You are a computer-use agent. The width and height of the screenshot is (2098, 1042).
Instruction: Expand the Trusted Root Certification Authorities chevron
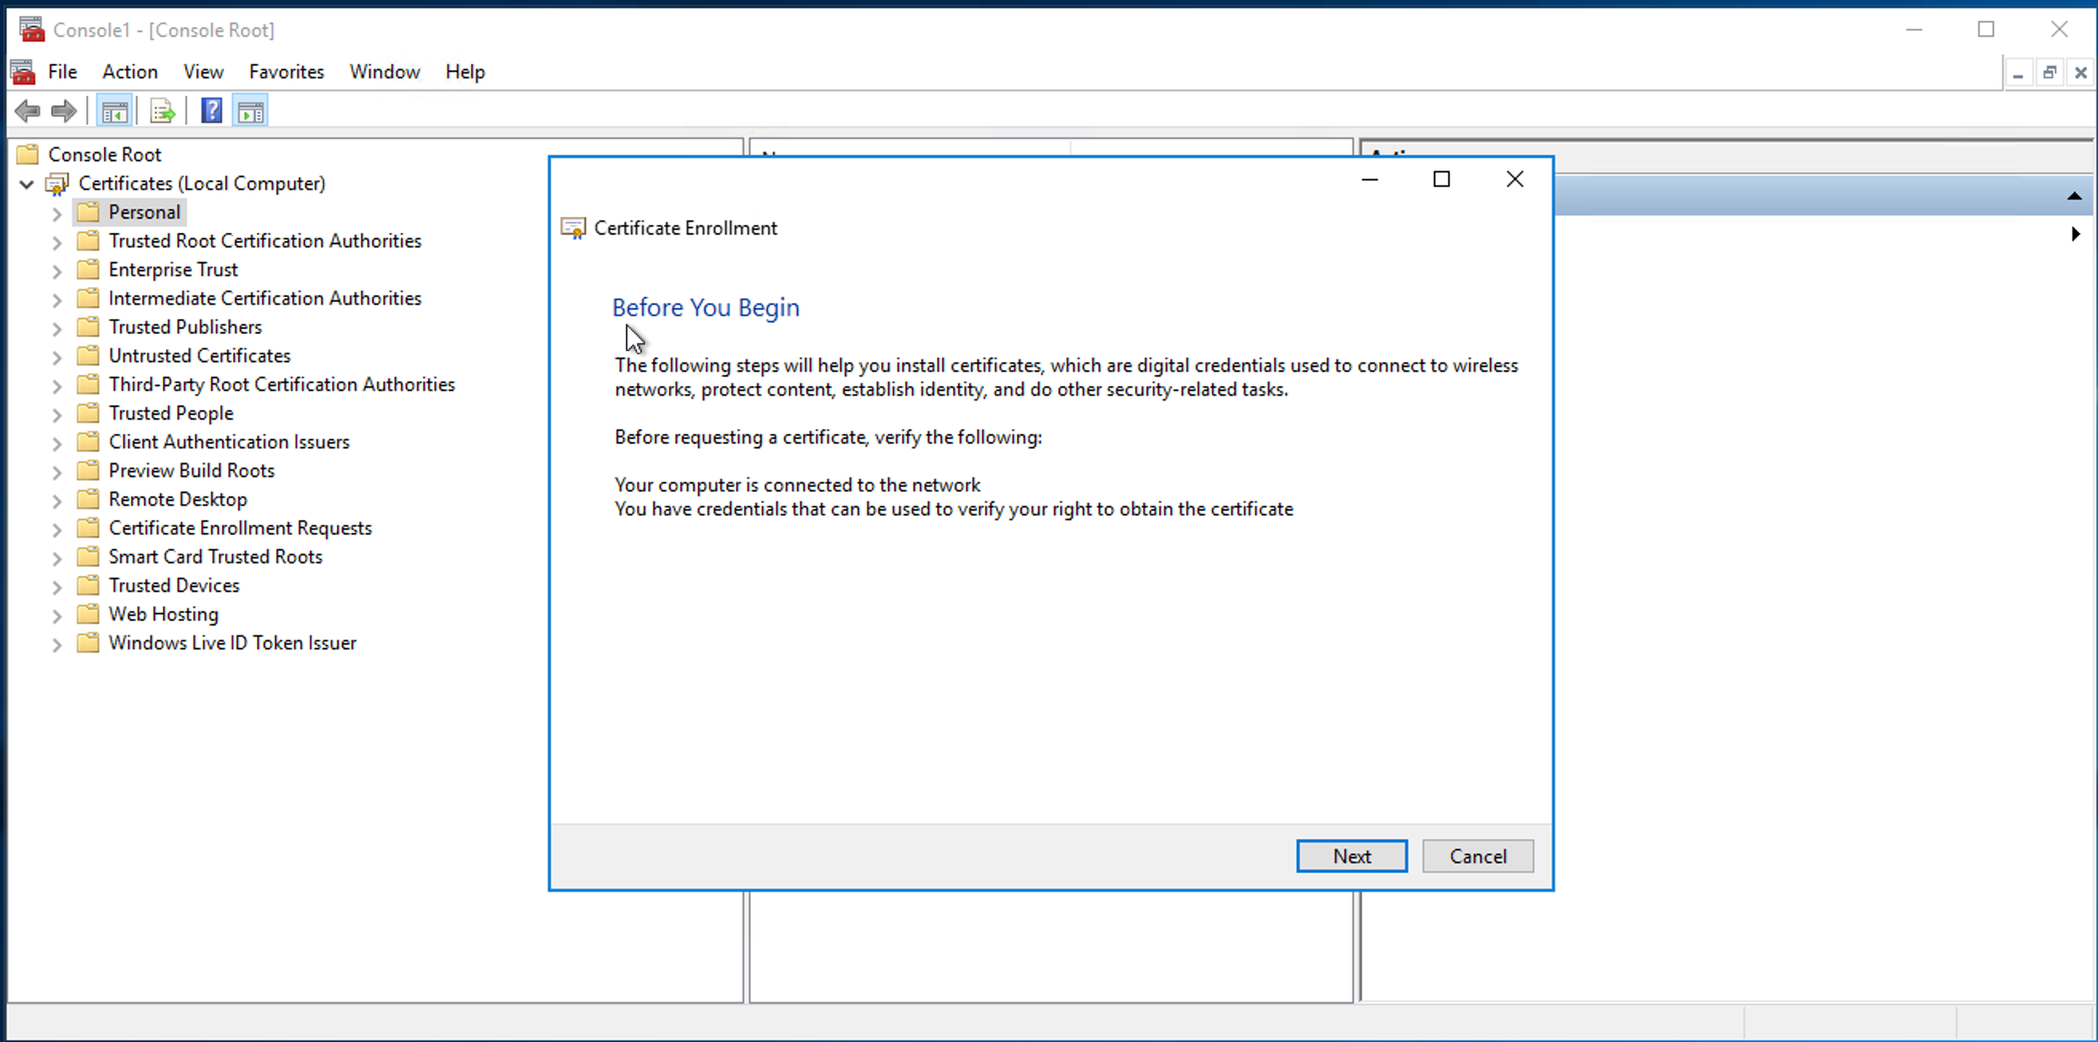point(56,243)
